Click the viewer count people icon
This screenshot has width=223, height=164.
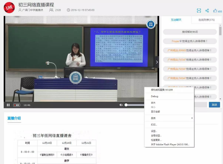(x=51, y=10)
